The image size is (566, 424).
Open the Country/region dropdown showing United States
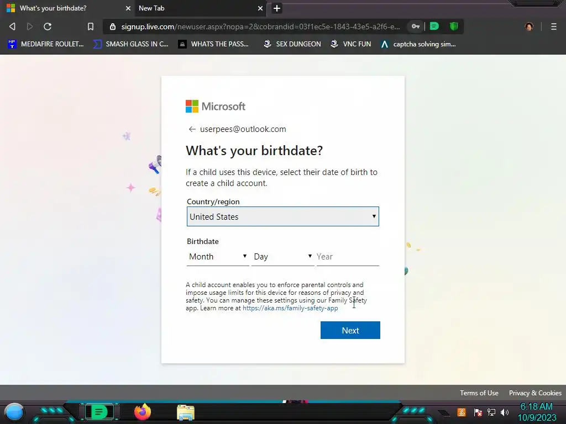point(282,216)
